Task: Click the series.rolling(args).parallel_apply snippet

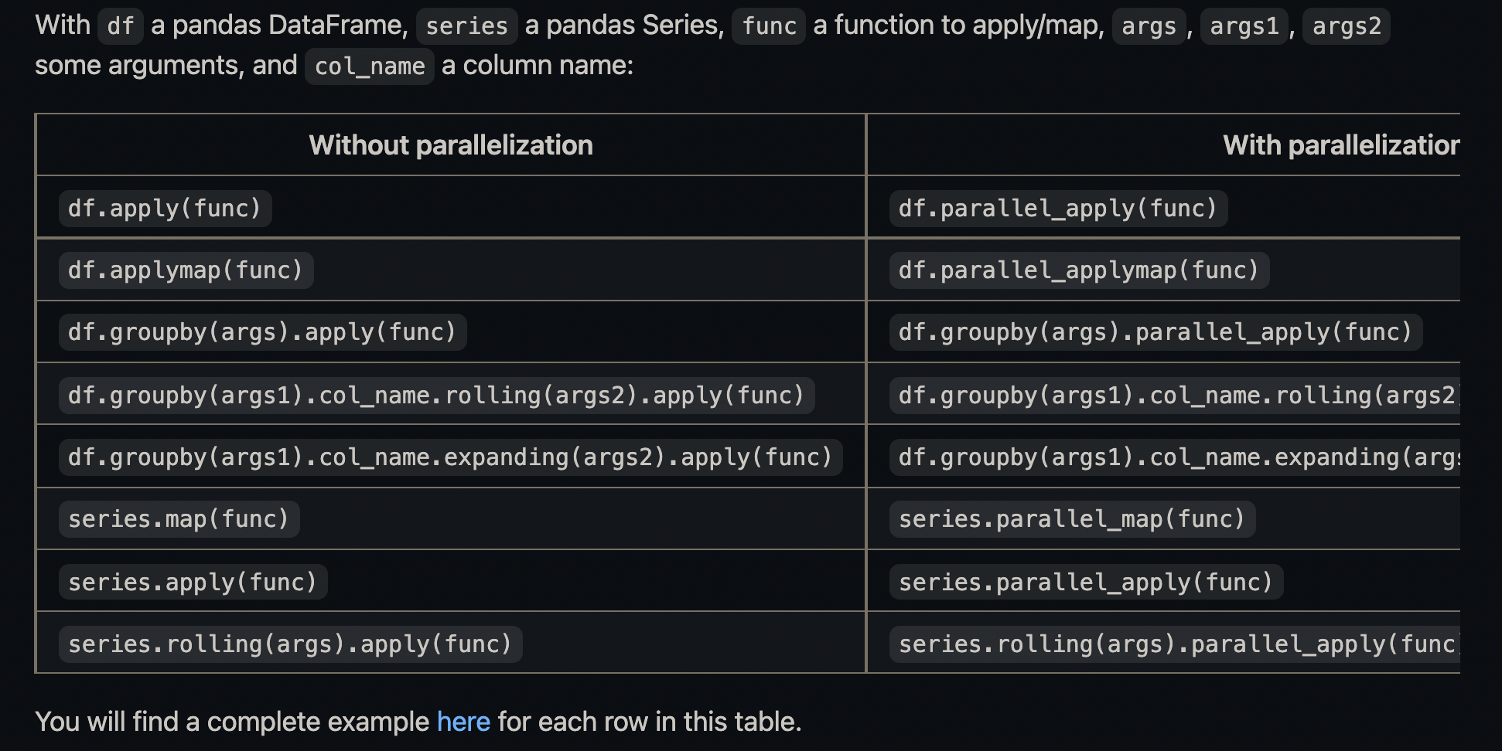Action: coord(1176,644)
